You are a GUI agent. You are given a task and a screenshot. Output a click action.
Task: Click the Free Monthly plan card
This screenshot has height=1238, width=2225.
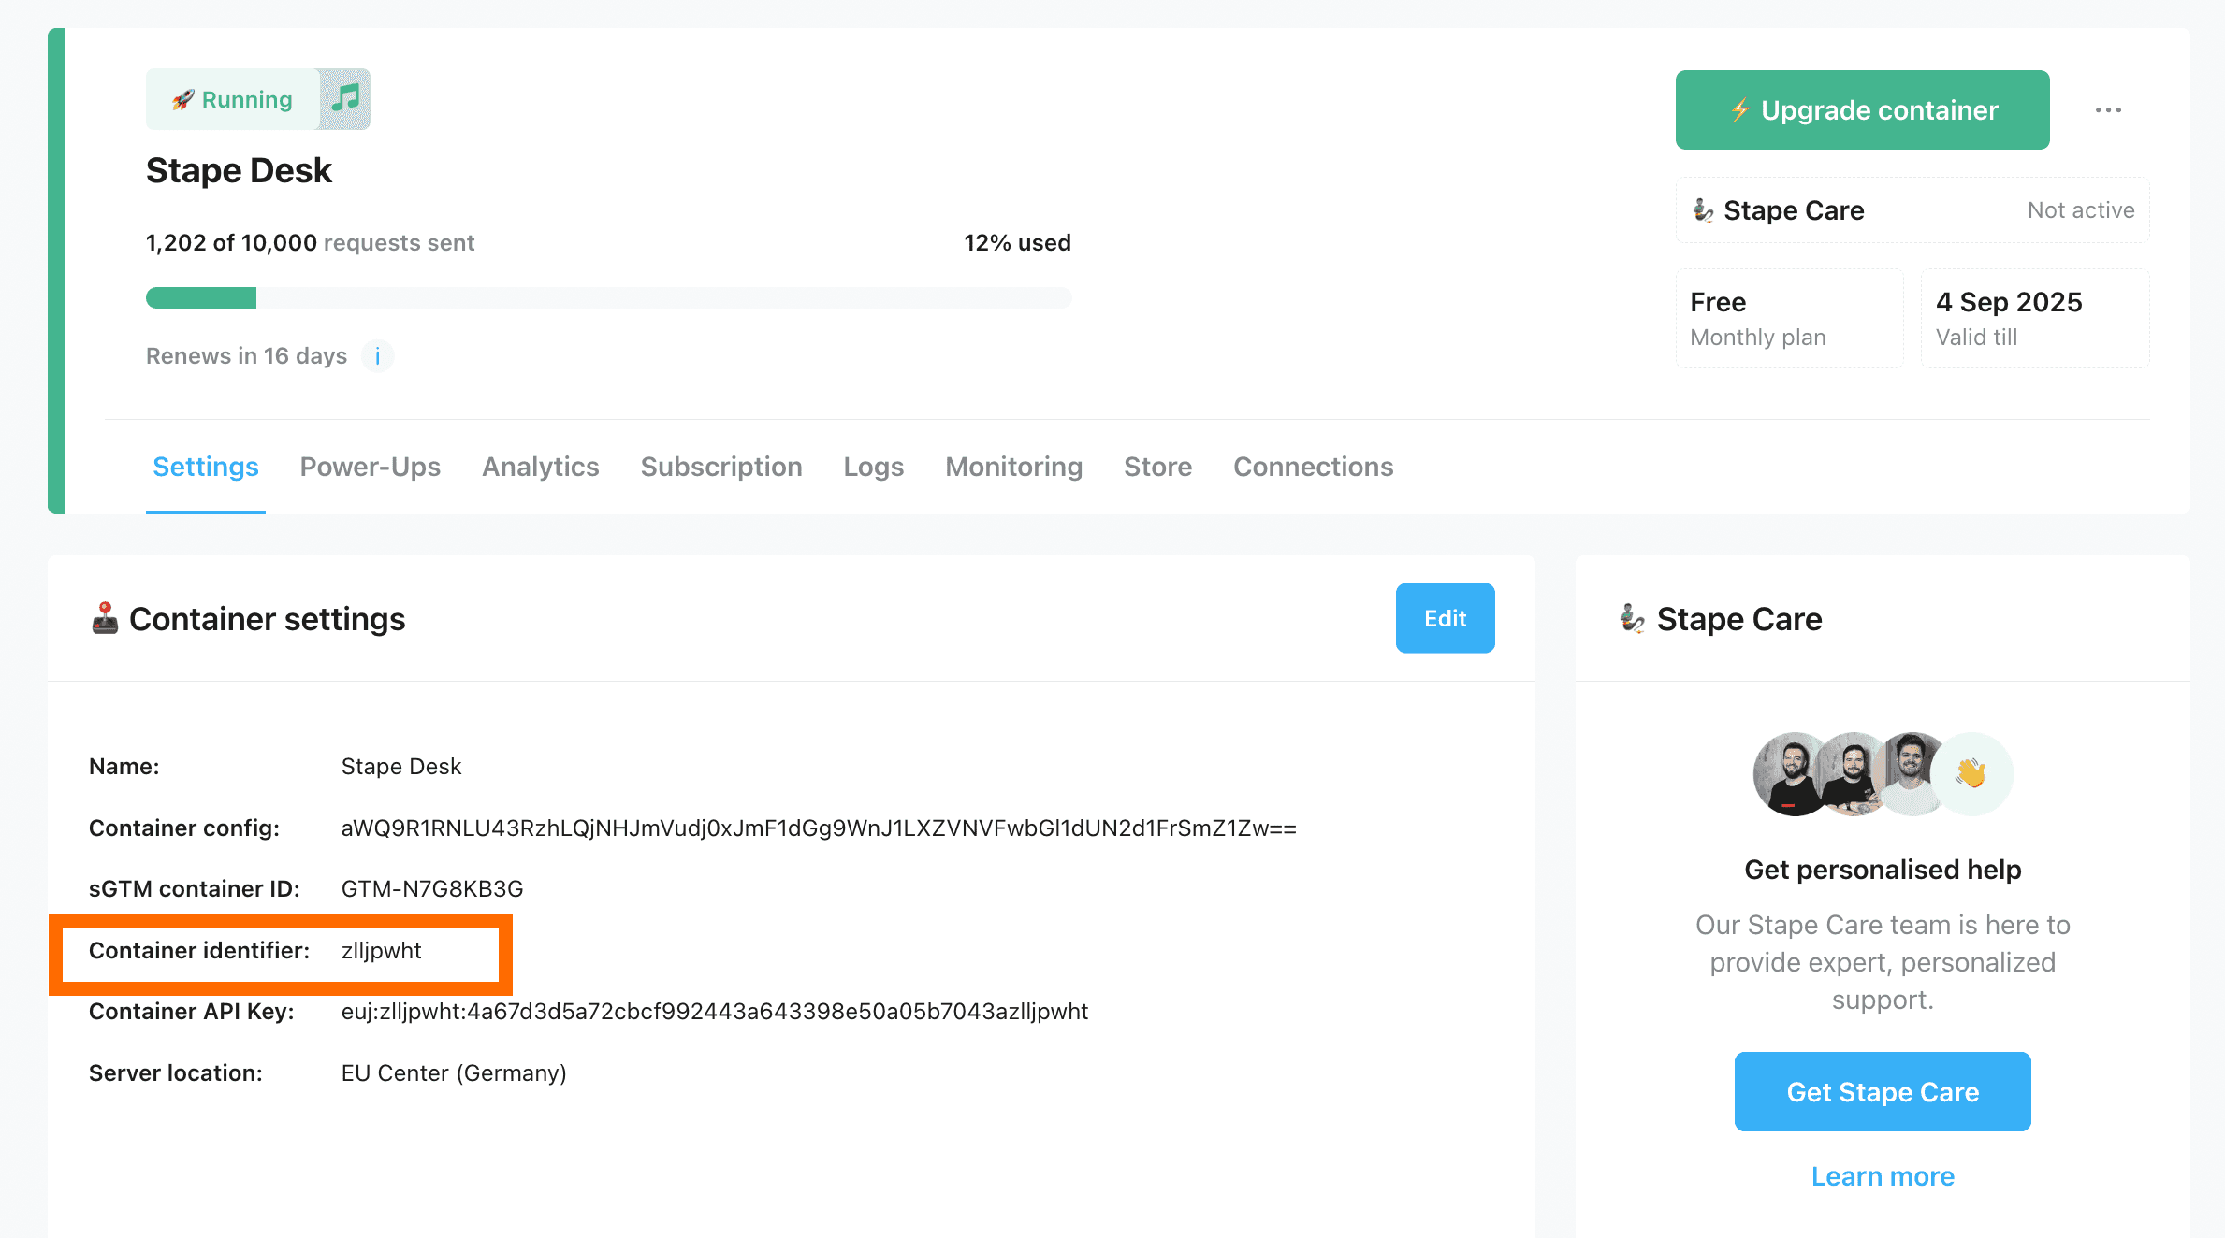click(x=1789, y=319)
